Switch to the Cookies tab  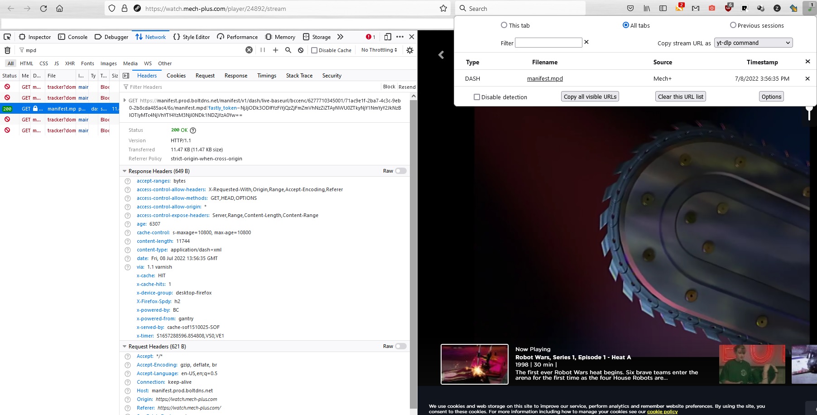pyautogui.click(x=176, y=76)
